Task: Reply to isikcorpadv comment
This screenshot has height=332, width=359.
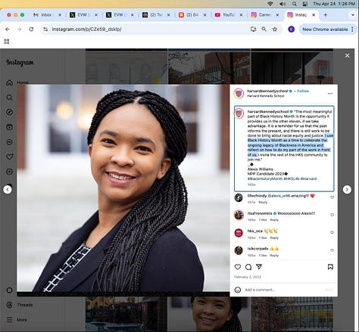Action: (x=274, y=256)
